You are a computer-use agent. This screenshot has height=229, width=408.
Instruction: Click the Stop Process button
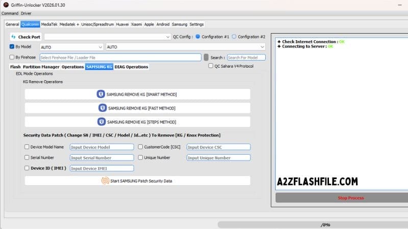click(x=342, y=197)
